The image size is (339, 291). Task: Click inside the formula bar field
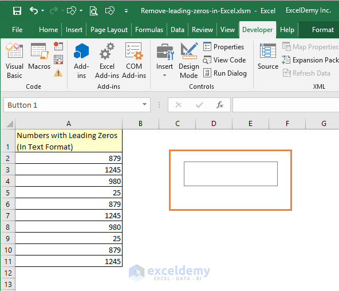286,105
